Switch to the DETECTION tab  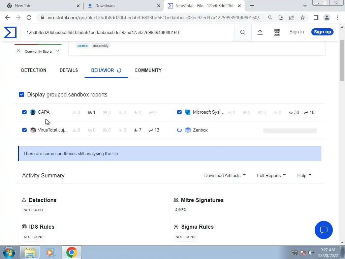tap(34, 70)
